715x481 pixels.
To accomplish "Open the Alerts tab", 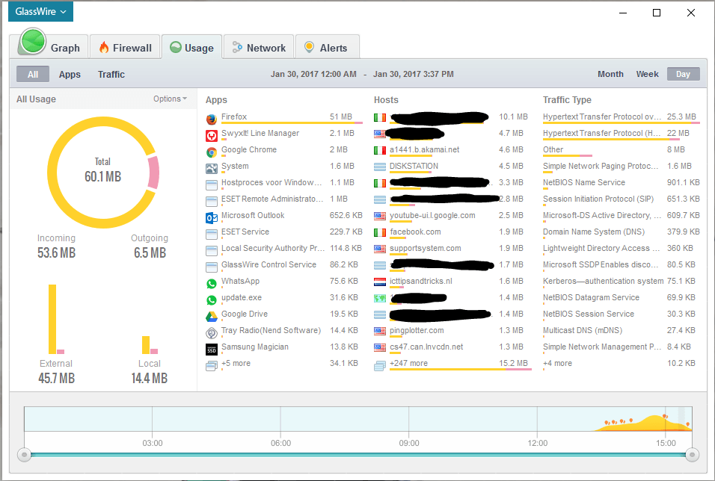I will point(328,47).
